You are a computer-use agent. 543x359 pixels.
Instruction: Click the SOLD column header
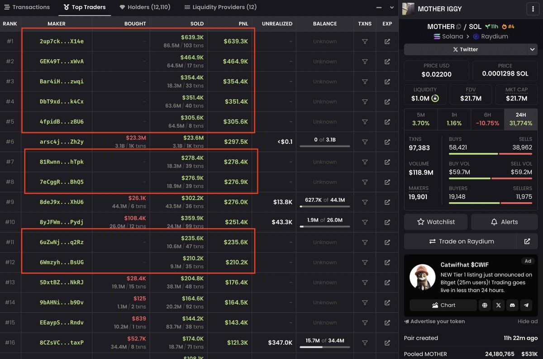(197, 24)
